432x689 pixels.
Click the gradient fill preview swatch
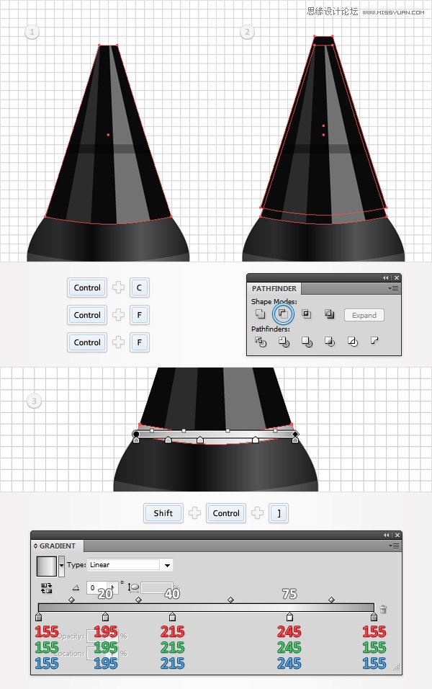(x=47, y=566)
